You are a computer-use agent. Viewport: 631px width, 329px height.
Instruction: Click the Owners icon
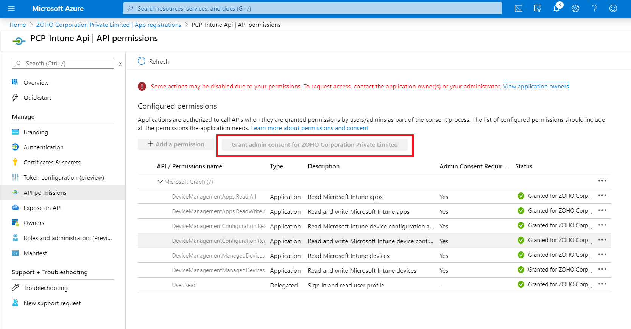(x=15, y=222)
